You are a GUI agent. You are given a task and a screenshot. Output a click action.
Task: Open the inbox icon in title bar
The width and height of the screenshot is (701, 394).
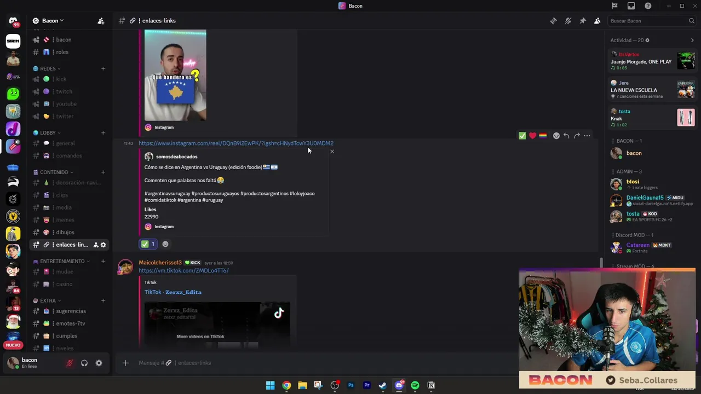(631, 6)
